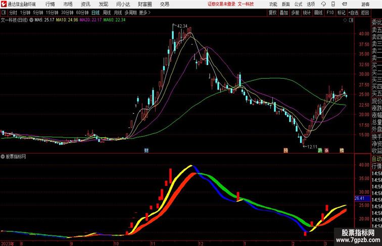Click the MA5: 25.17 indicator value
Image resolution: width=382 pixels, height=246 pixels.
44,20
